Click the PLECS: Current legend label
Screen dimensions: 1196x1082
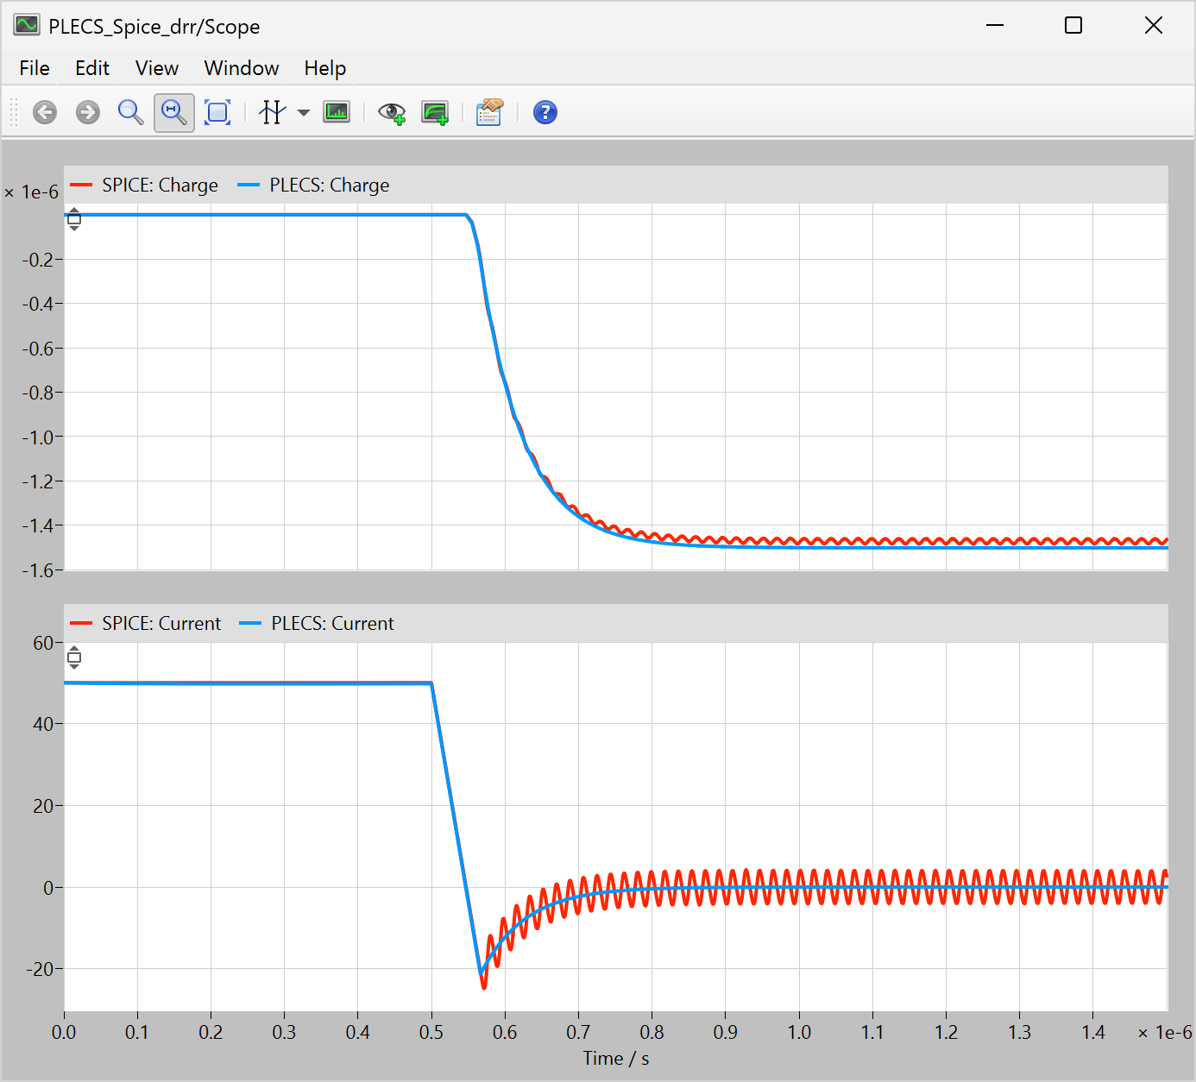coord(332,624)
